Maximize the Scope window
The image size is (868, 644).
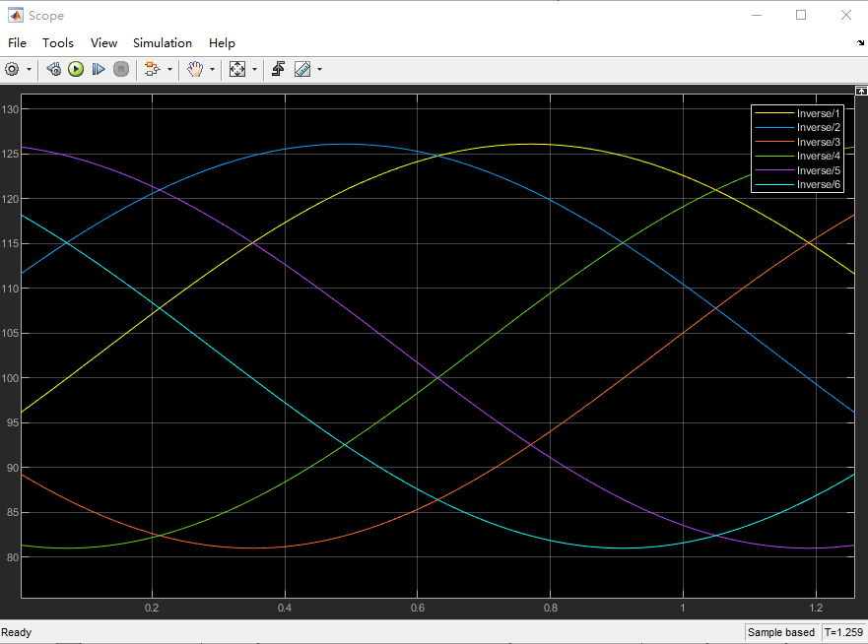[x=801, y=16]
